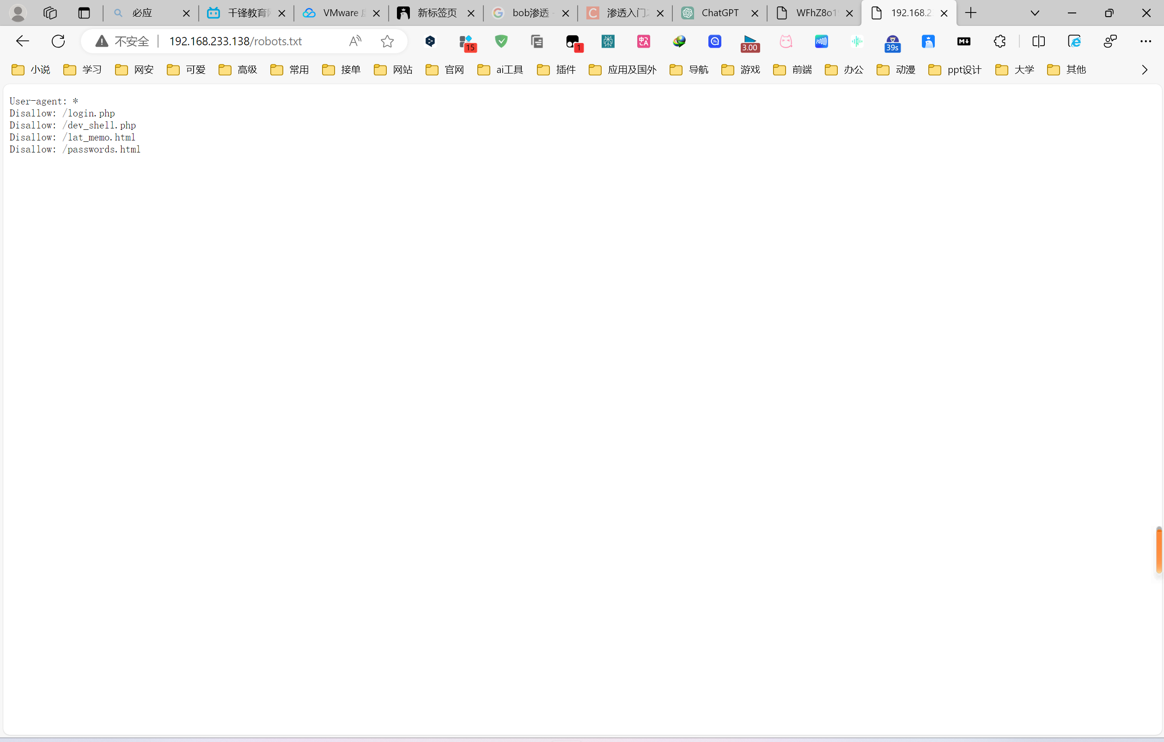The width and height of the screenshot is (1164, 742).
Task: Open the workspaces button
Action: tap(50, 13)
